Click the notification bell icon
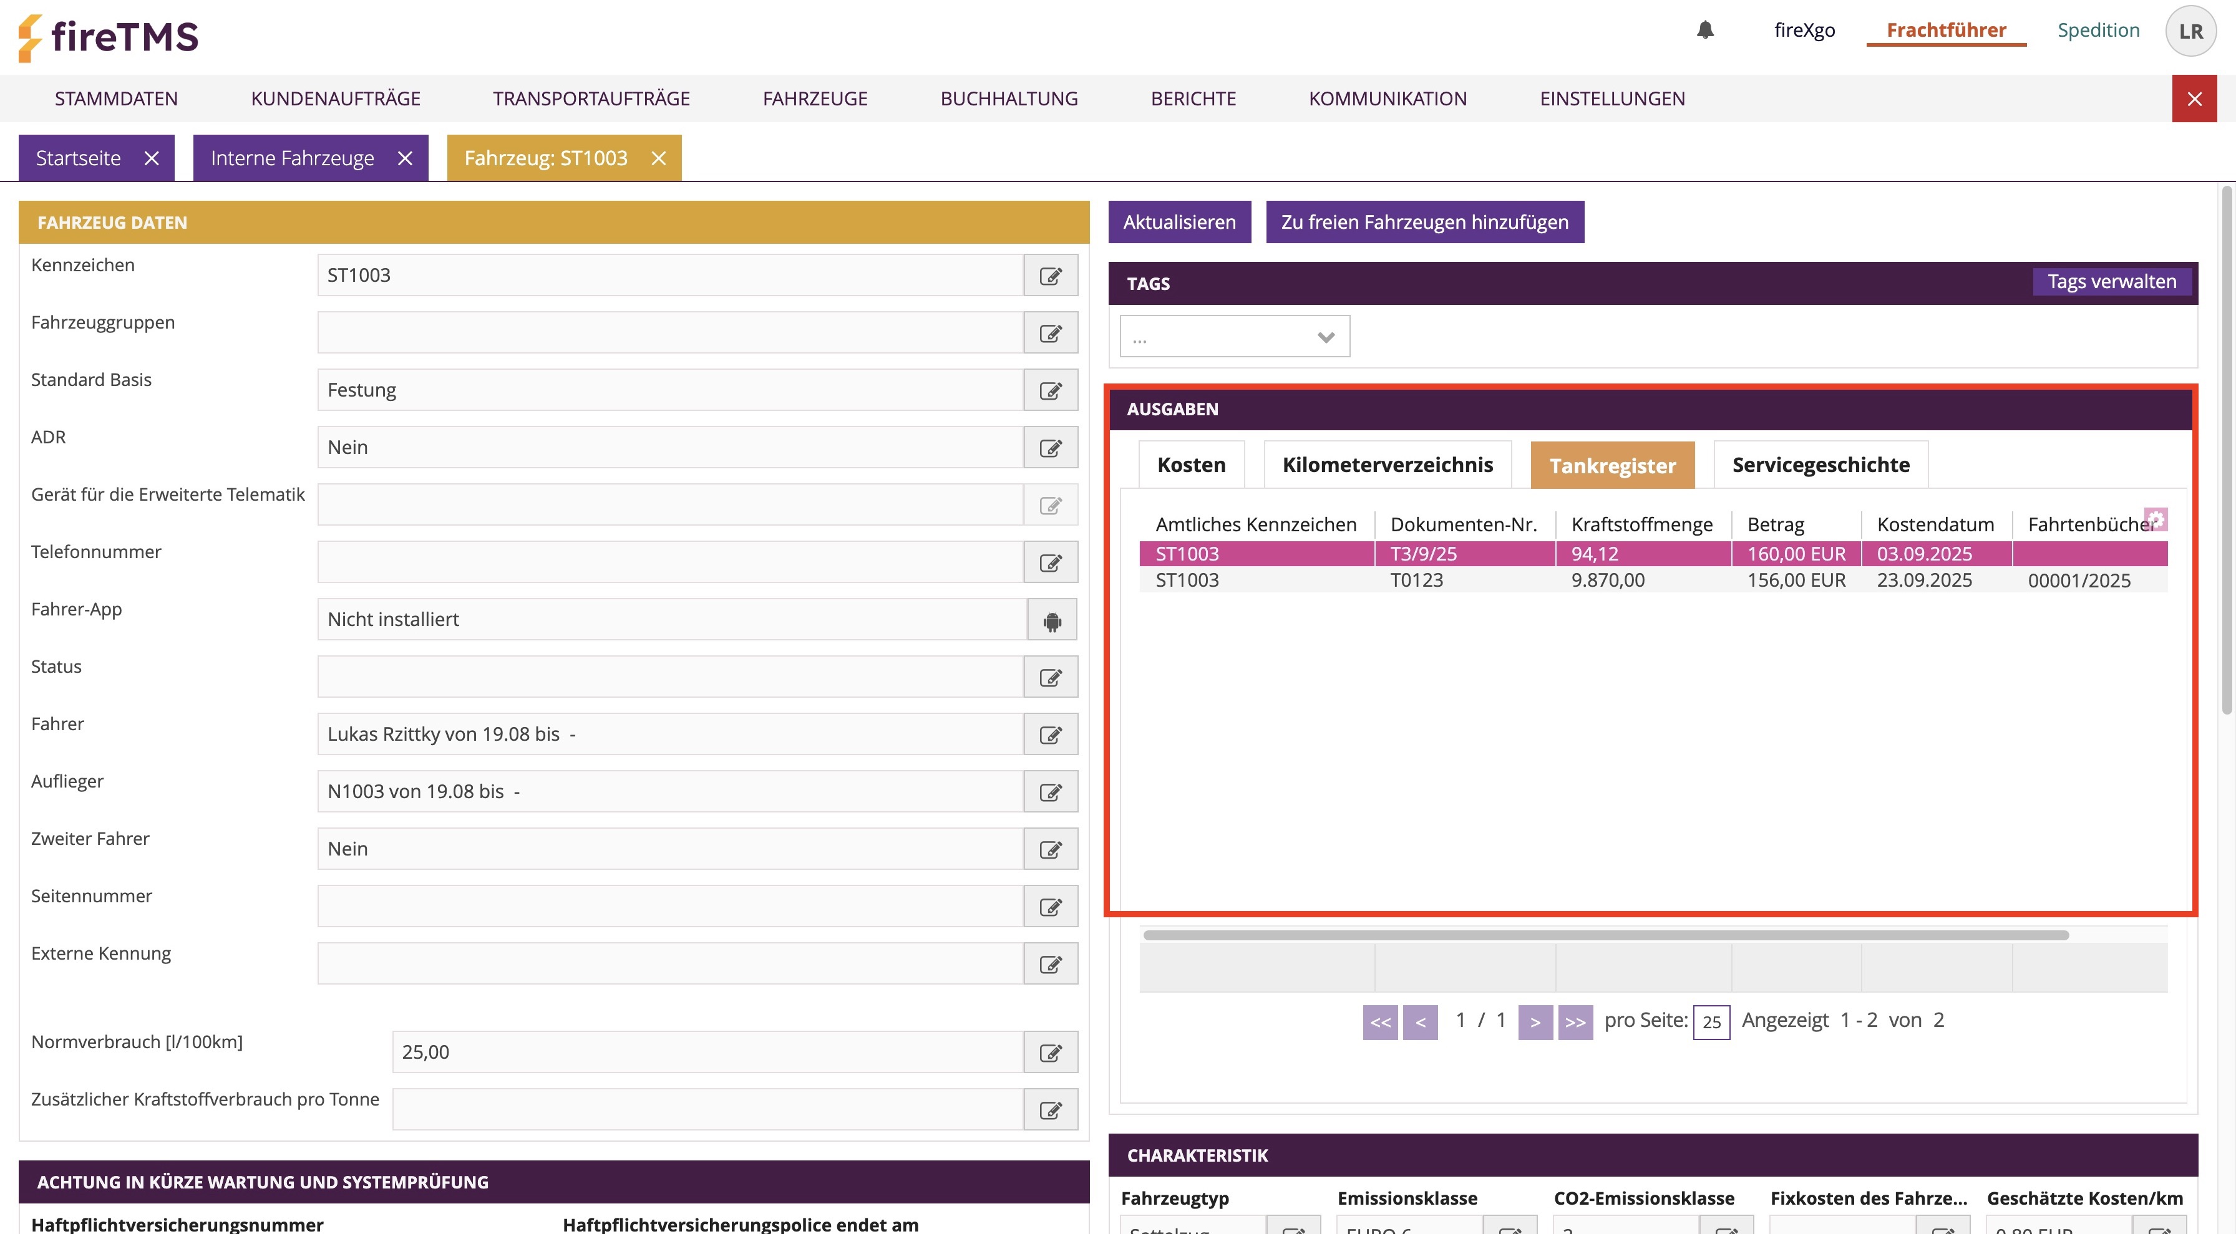2236x1234 pixels. [1705, 31]
